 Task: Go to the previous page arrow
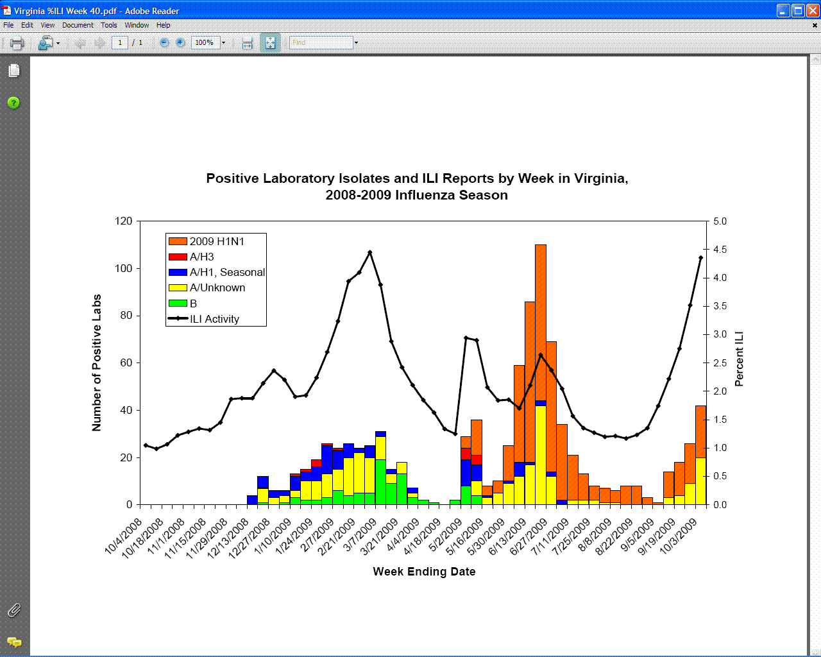80,43
